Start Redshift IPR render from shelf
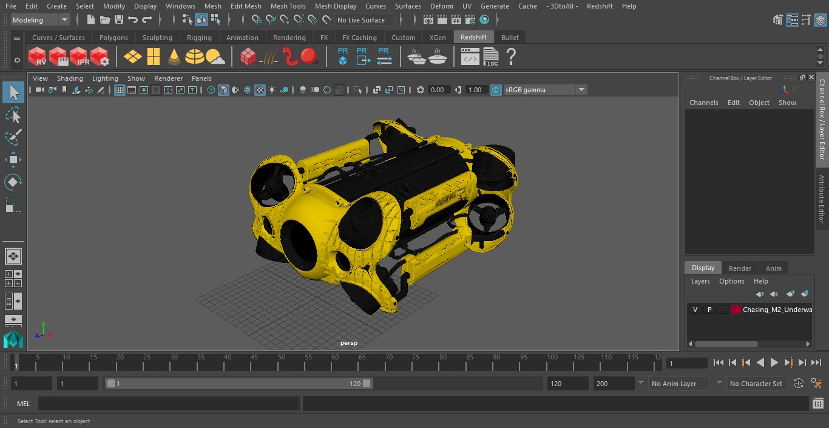The width and height of the screenshot is (829, 428). (x=79, y=57)
